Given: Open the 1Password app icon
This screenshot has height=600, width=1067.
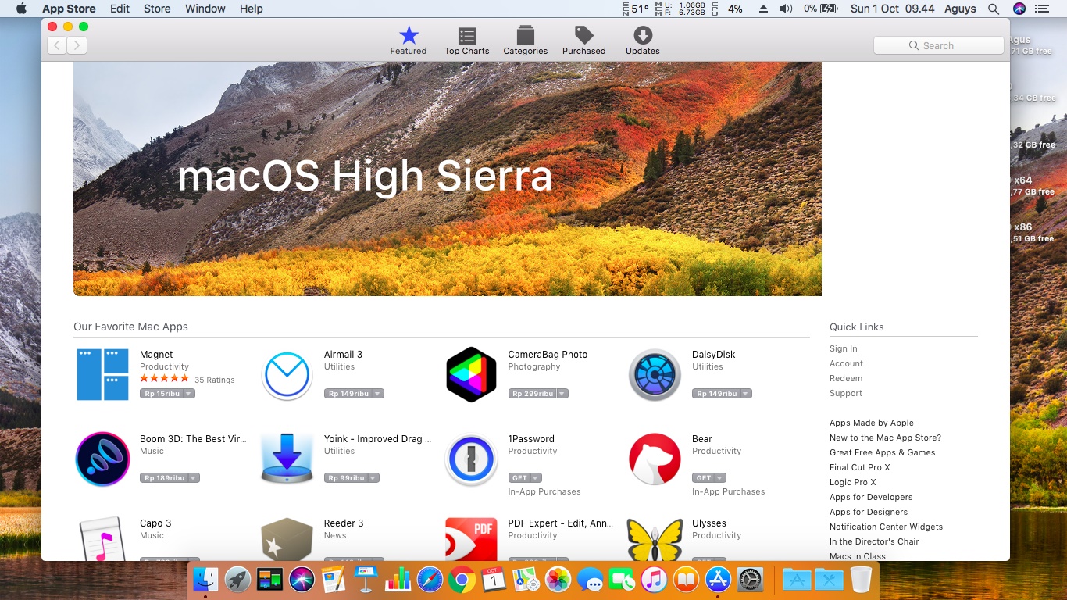Looking at the screenshot, I should point(471,459).
